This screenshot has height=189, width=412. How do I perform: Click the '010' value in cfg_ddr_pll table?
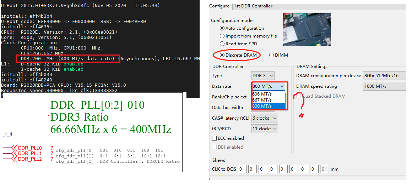click(x=117, y=150)
